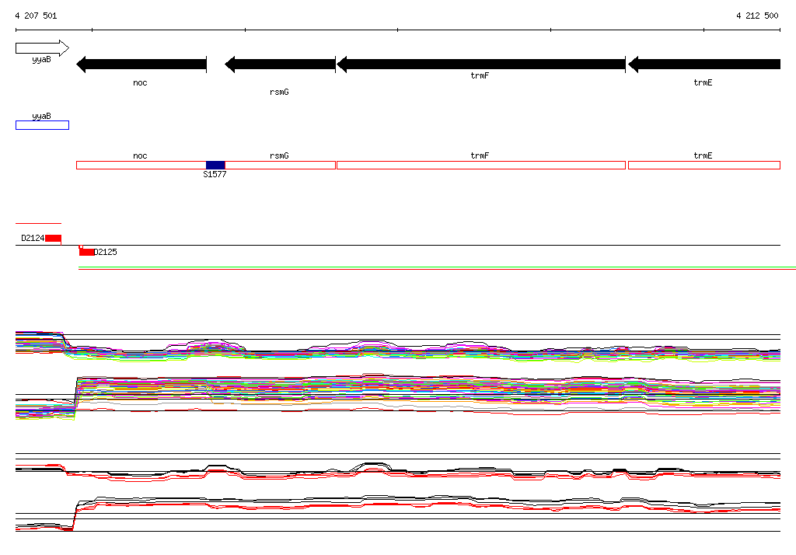Select the blue-outlined yyaB box

tap(42, 125)
